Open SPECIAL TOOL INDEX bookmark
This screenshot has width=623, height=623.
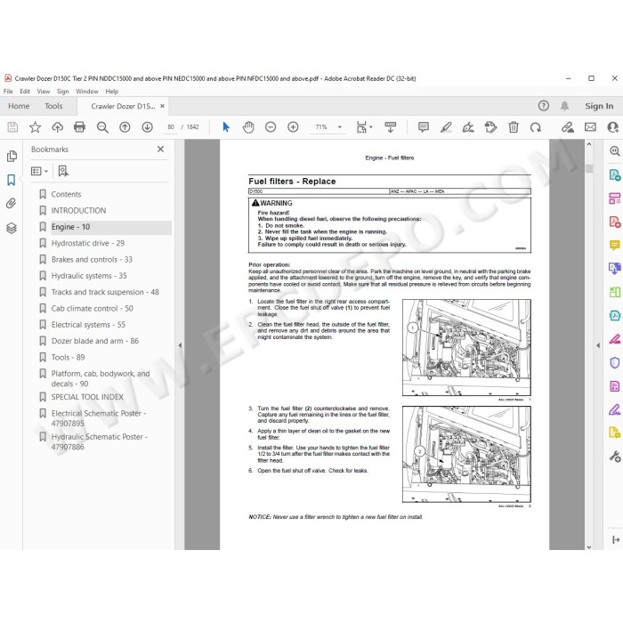[x=87, y=397]
